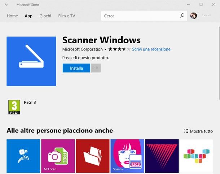Open Scrivi una recensione link
220x174 pixels.
point(151,49)
